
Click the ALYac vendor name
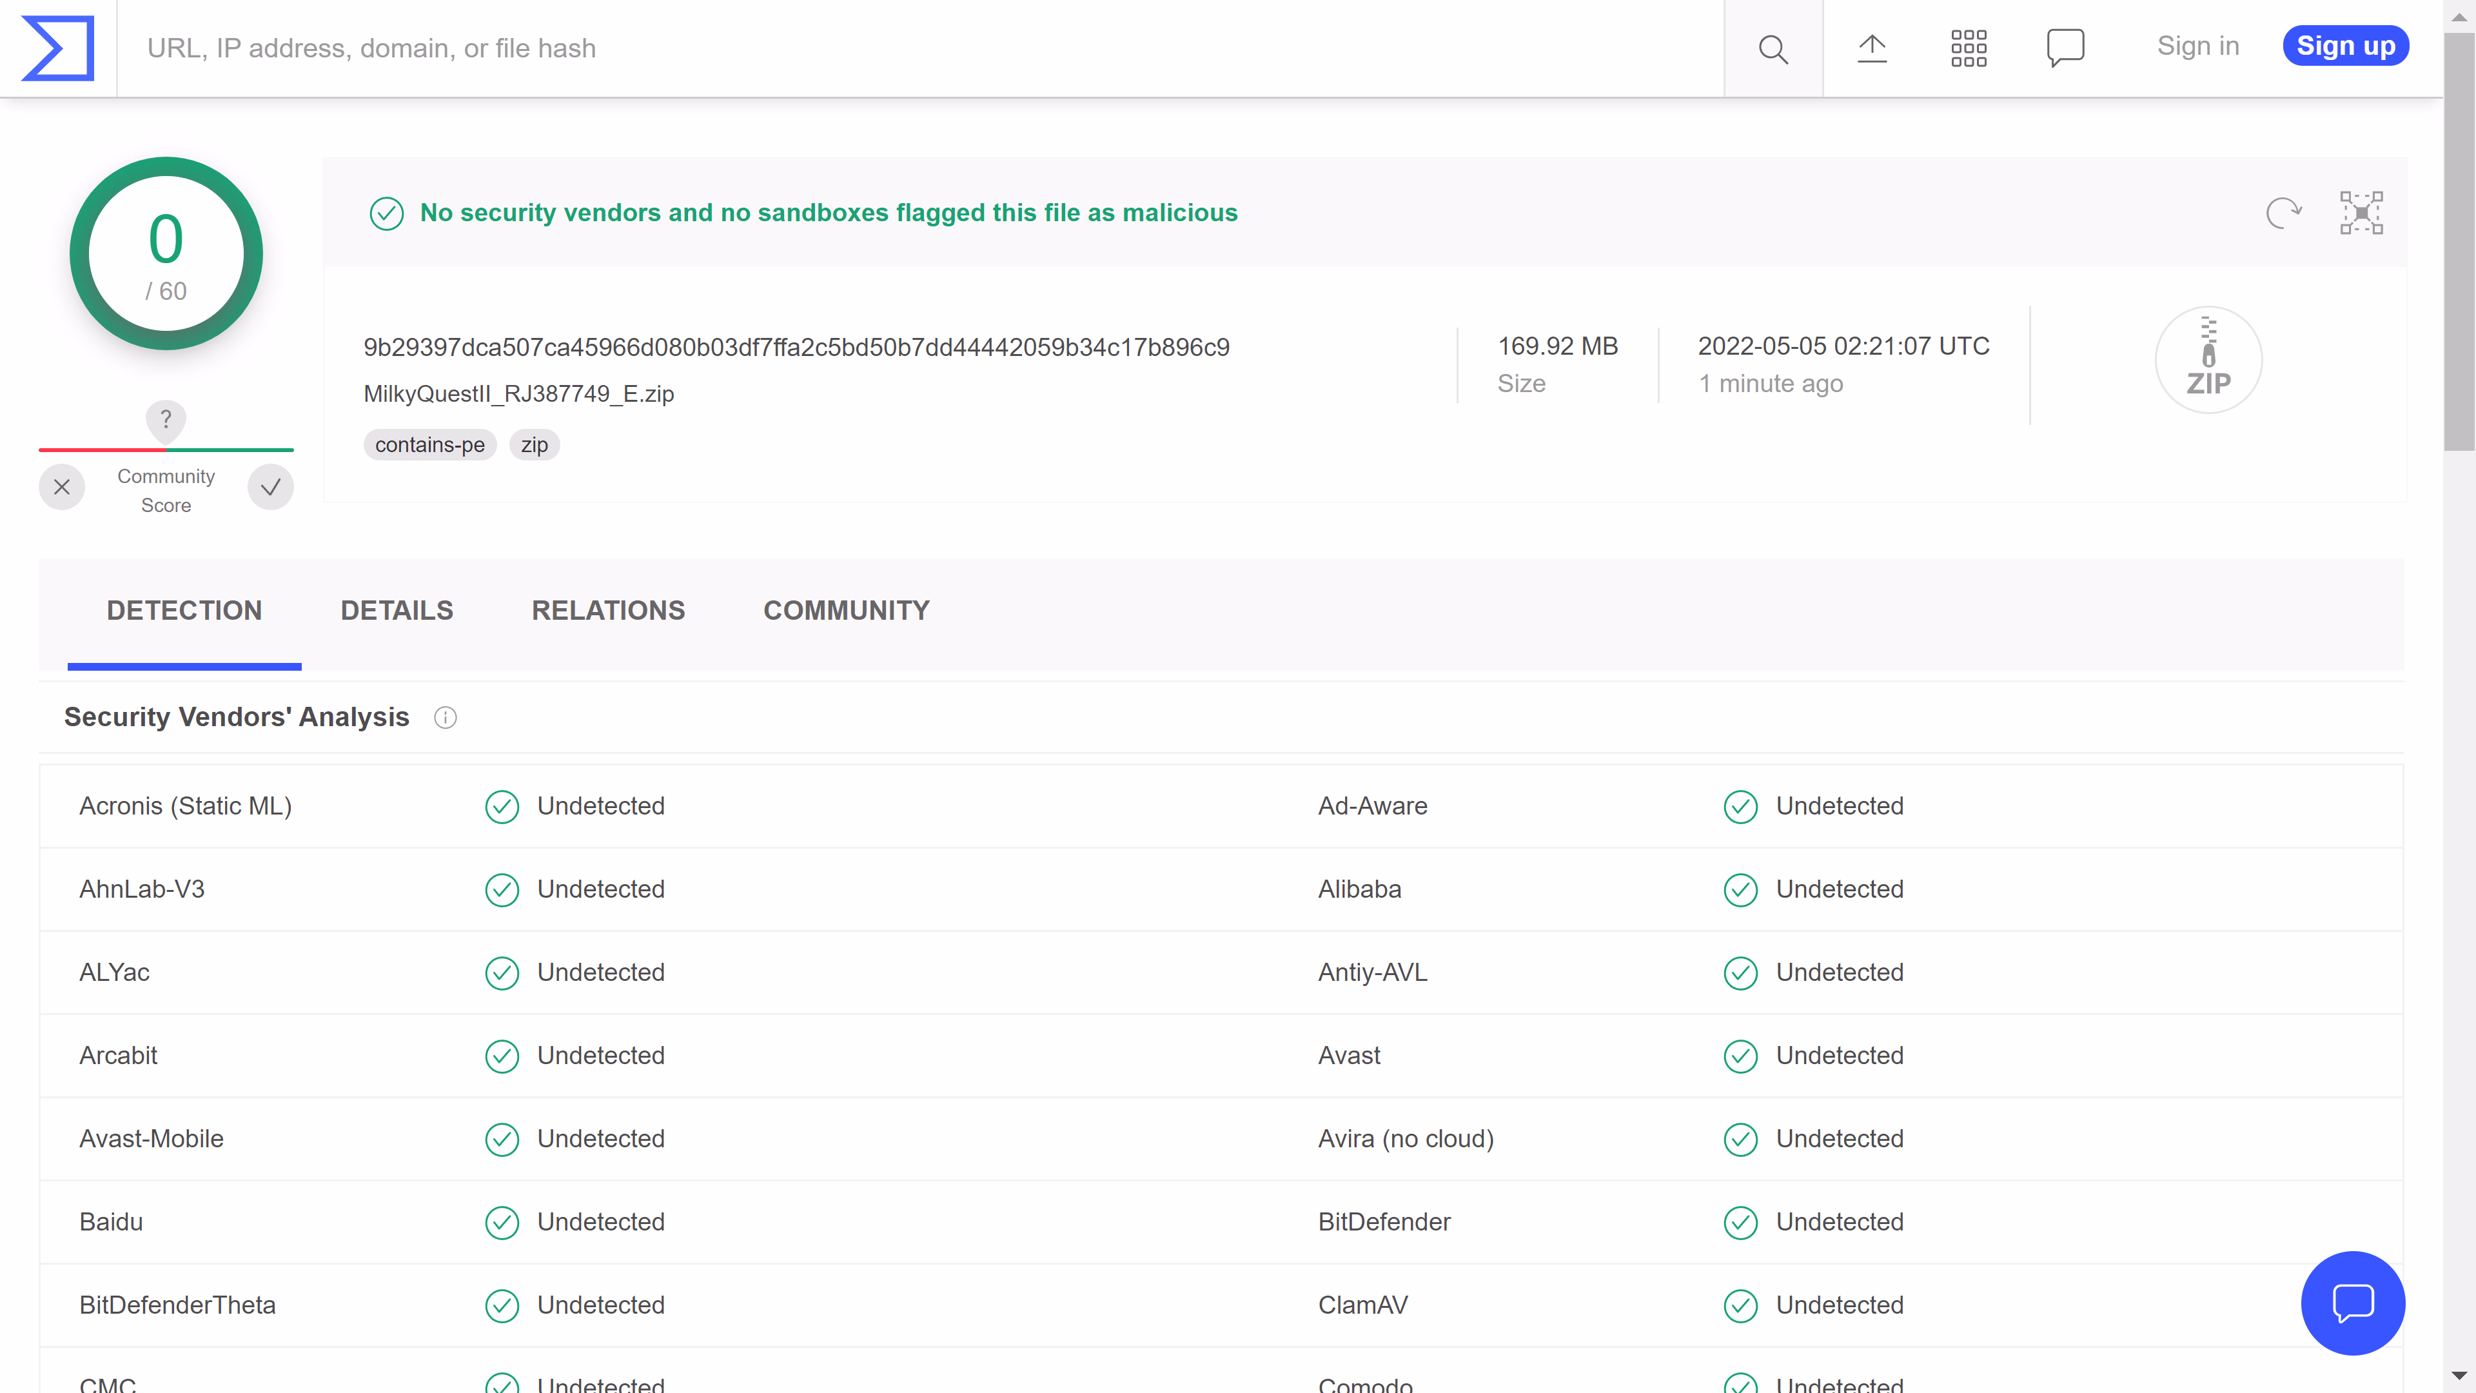coord(114,973)
